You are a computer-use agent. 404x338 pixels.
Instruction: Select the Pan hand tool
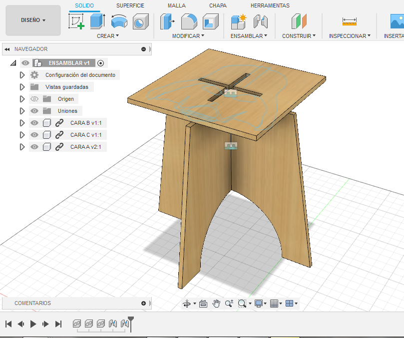(216, 303)
